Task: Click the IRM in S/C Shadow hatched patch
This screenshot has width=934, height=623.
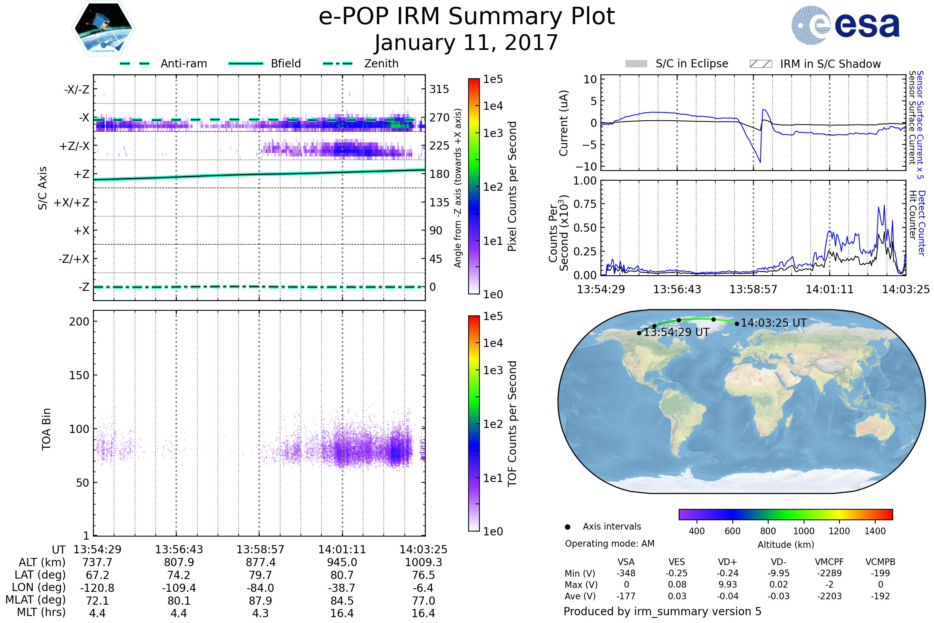Action: 760,64
